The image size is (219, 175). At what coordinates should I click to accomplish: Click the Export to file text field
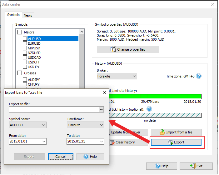tap(54, 109)
